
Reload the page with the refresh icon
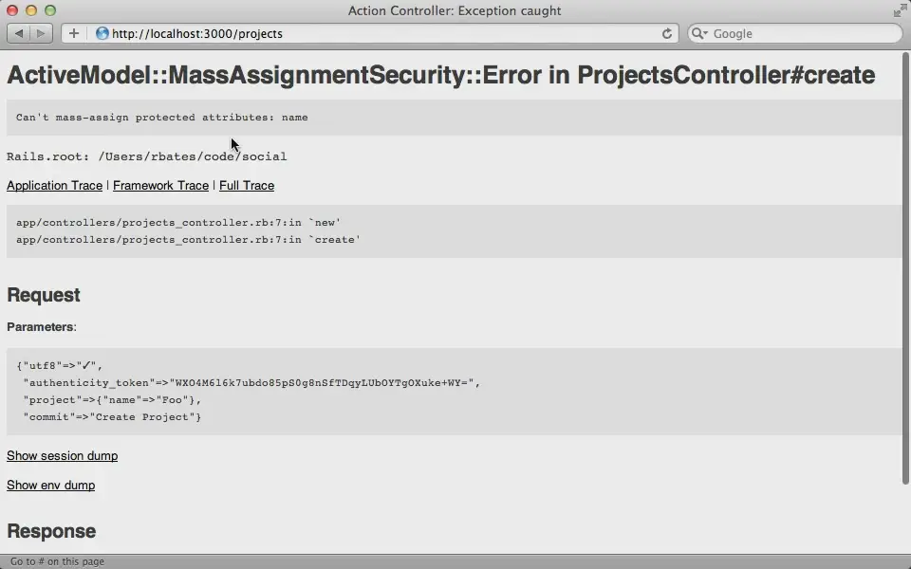click(667, 34)
